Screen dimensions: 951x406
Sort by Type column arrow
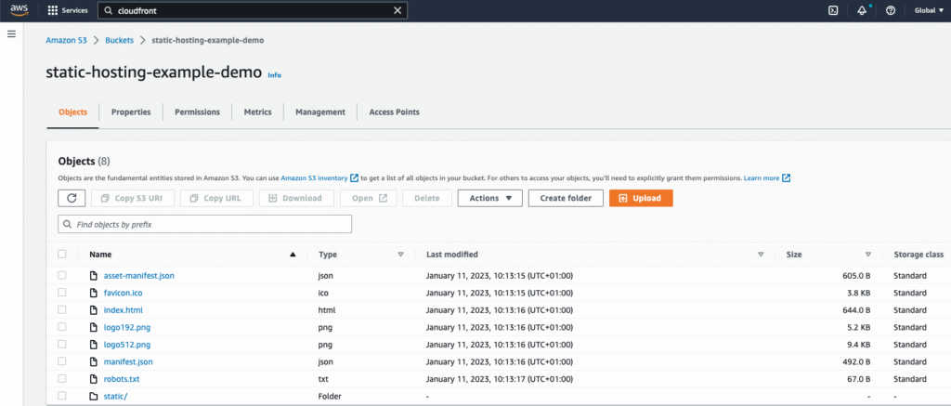[x=400, y=255]
